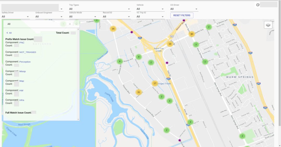Open the Misop component link
281x147 pixels.
(x=22, y=71)
